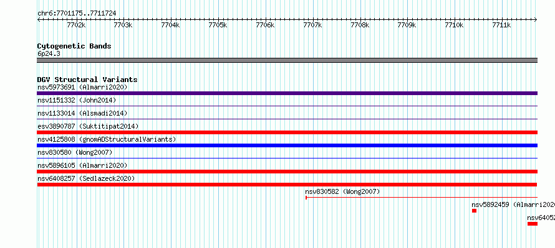Select the thin purple nsv1133014 variant line

(287, 119)
